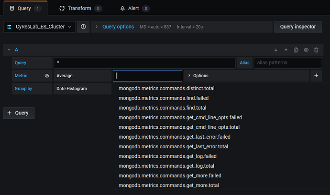Add a new Query button
Screen dimensions: 330x195
click(x=19, y=113)
